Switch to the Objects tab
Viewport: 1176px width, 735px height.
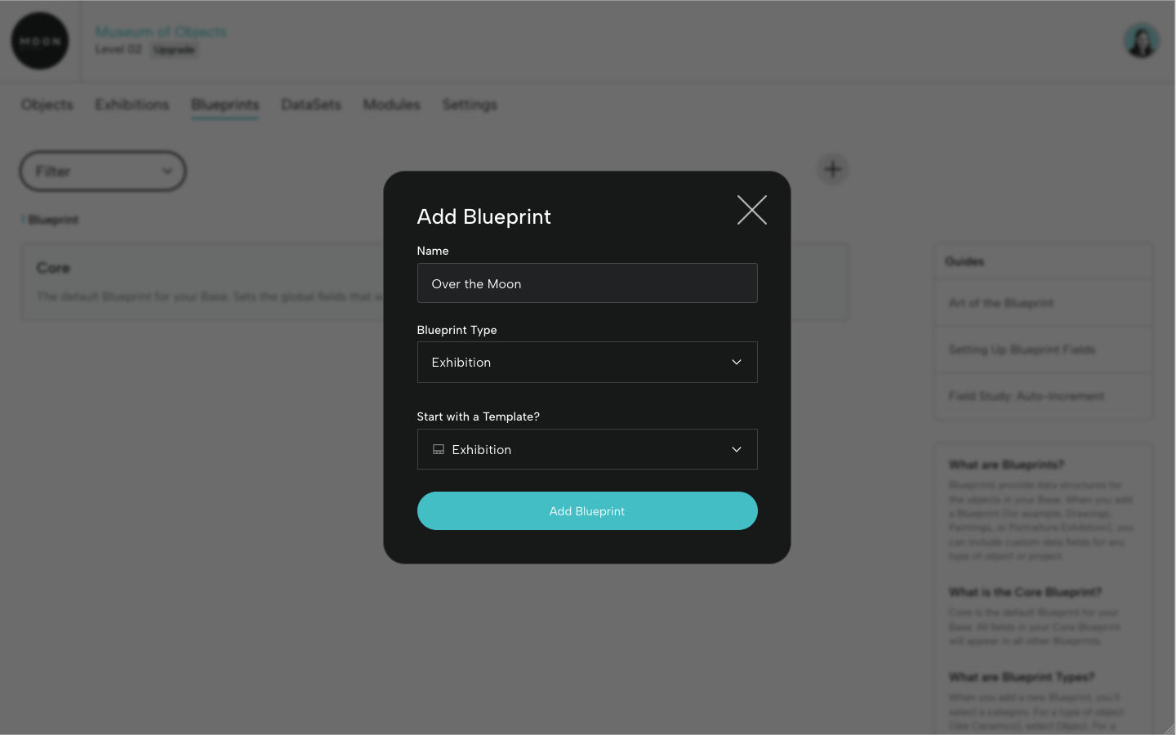point(47,105)
